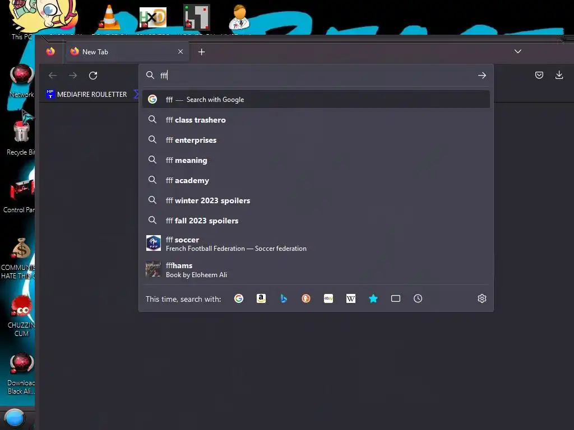Open the Save to Pocket button
Viewport: 574px width, 430px height.
pyautogui.click(x=539, y=76)
